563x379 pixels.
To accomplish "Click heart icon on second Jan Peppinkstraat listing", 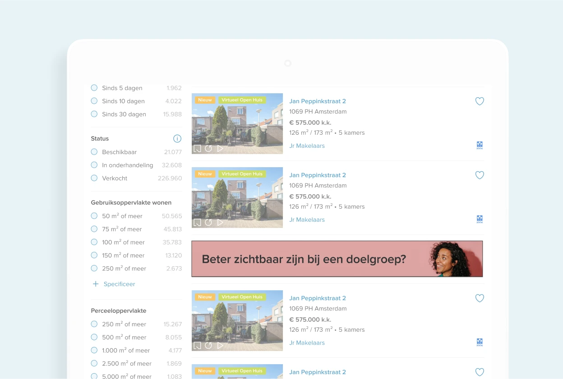I will point(480,175).
